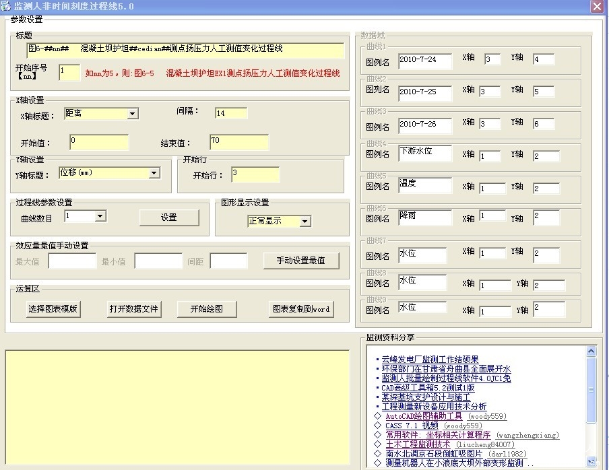The width and height of the screenshot is (609, 470).
Task: Click the 曲线1 X轴 field showing 3
Action: coord(492,59)
